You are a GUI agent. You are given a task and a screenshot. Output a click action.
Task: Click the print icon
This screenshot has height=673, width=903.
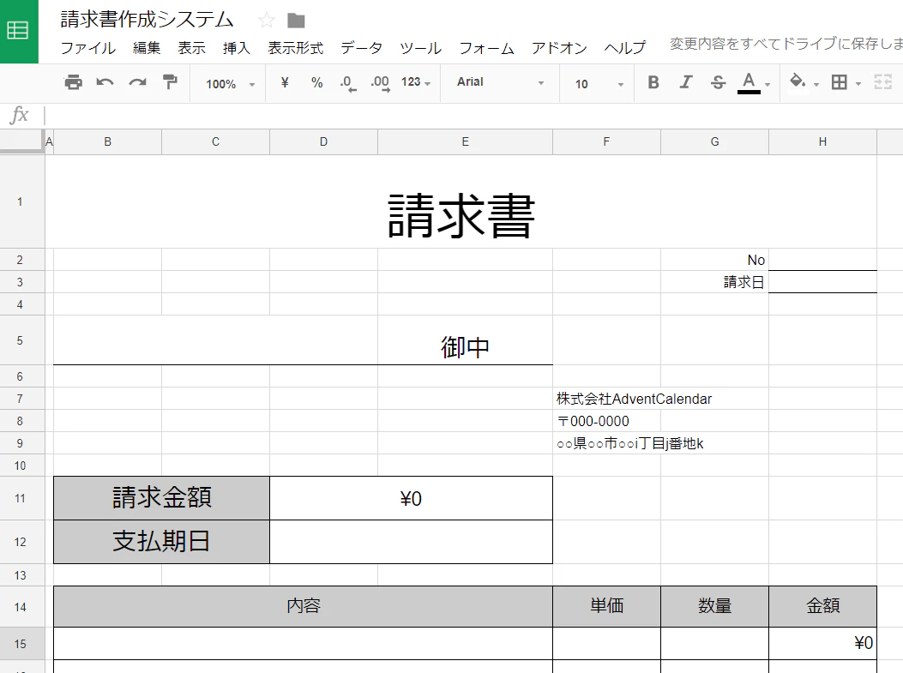click(x=73, y=82)
